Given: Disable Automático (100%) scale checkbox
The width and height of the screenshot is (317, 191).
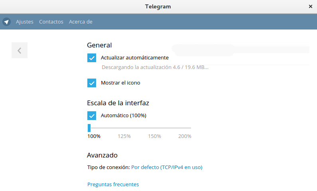Looking at the screenshot, I should coord(92,116).
